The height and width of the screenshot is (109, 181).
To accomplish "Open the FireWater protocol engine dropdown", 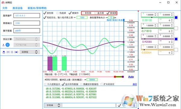I will point(27,39).
